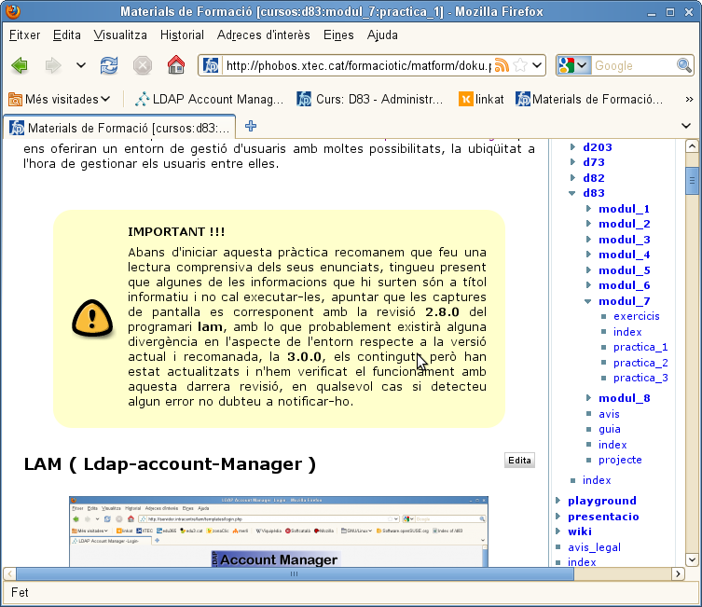Expand the d82 tree node

point(573,178)
